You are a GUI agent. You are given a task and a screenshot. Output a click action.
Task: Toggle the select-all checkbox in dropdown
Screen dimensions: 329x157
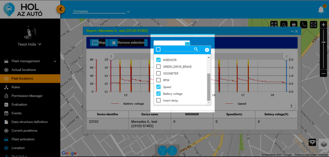tap(158, 50)
